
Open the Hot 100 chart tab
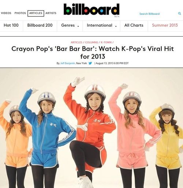pyautogui.click(x=11, y=25)
